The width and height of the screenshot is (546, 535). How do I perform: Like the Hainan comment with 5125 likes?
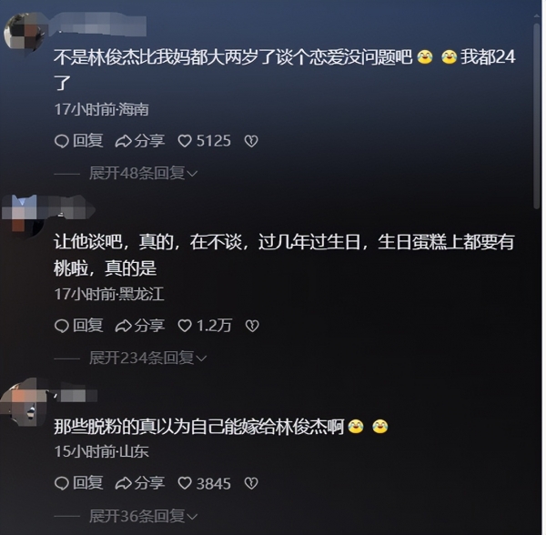(x=185, y=141)
